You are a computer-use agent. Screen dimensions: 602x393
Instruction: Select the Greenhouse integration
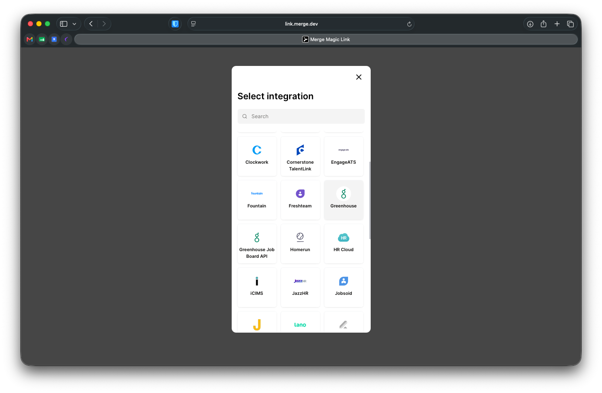344,200
